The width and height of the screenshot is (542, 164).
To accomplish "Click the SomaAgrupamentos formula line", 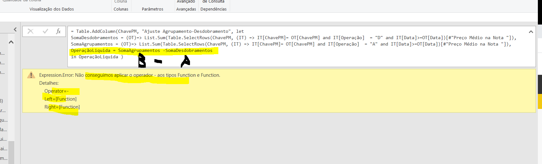I will (291, 44).
